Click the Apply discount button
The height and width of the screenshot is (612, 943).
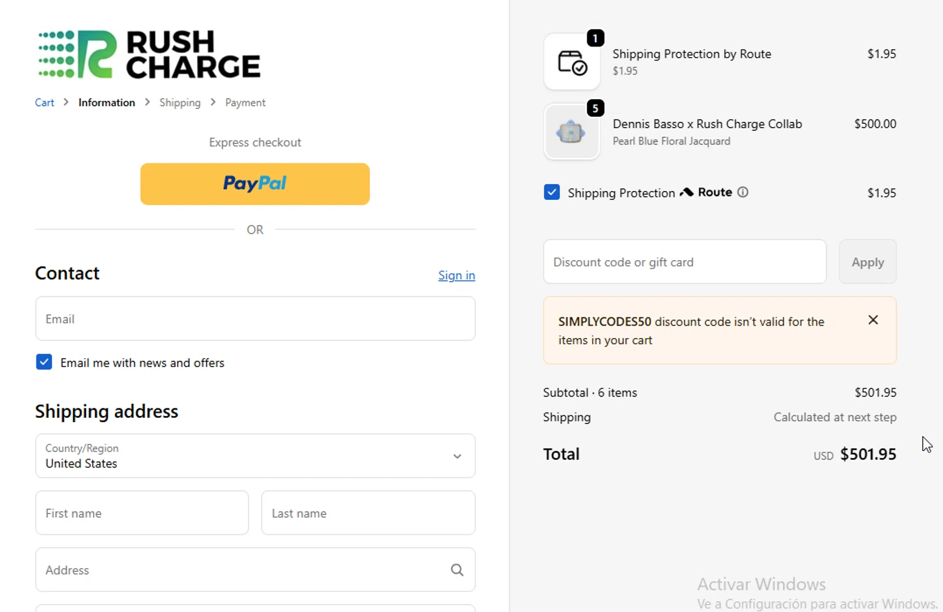click(x=868, y=262)
